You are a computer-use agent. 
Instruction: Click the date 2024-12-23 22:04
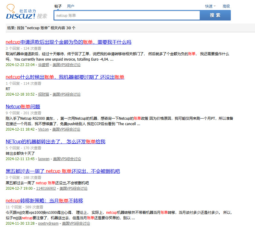click(20, 65)
